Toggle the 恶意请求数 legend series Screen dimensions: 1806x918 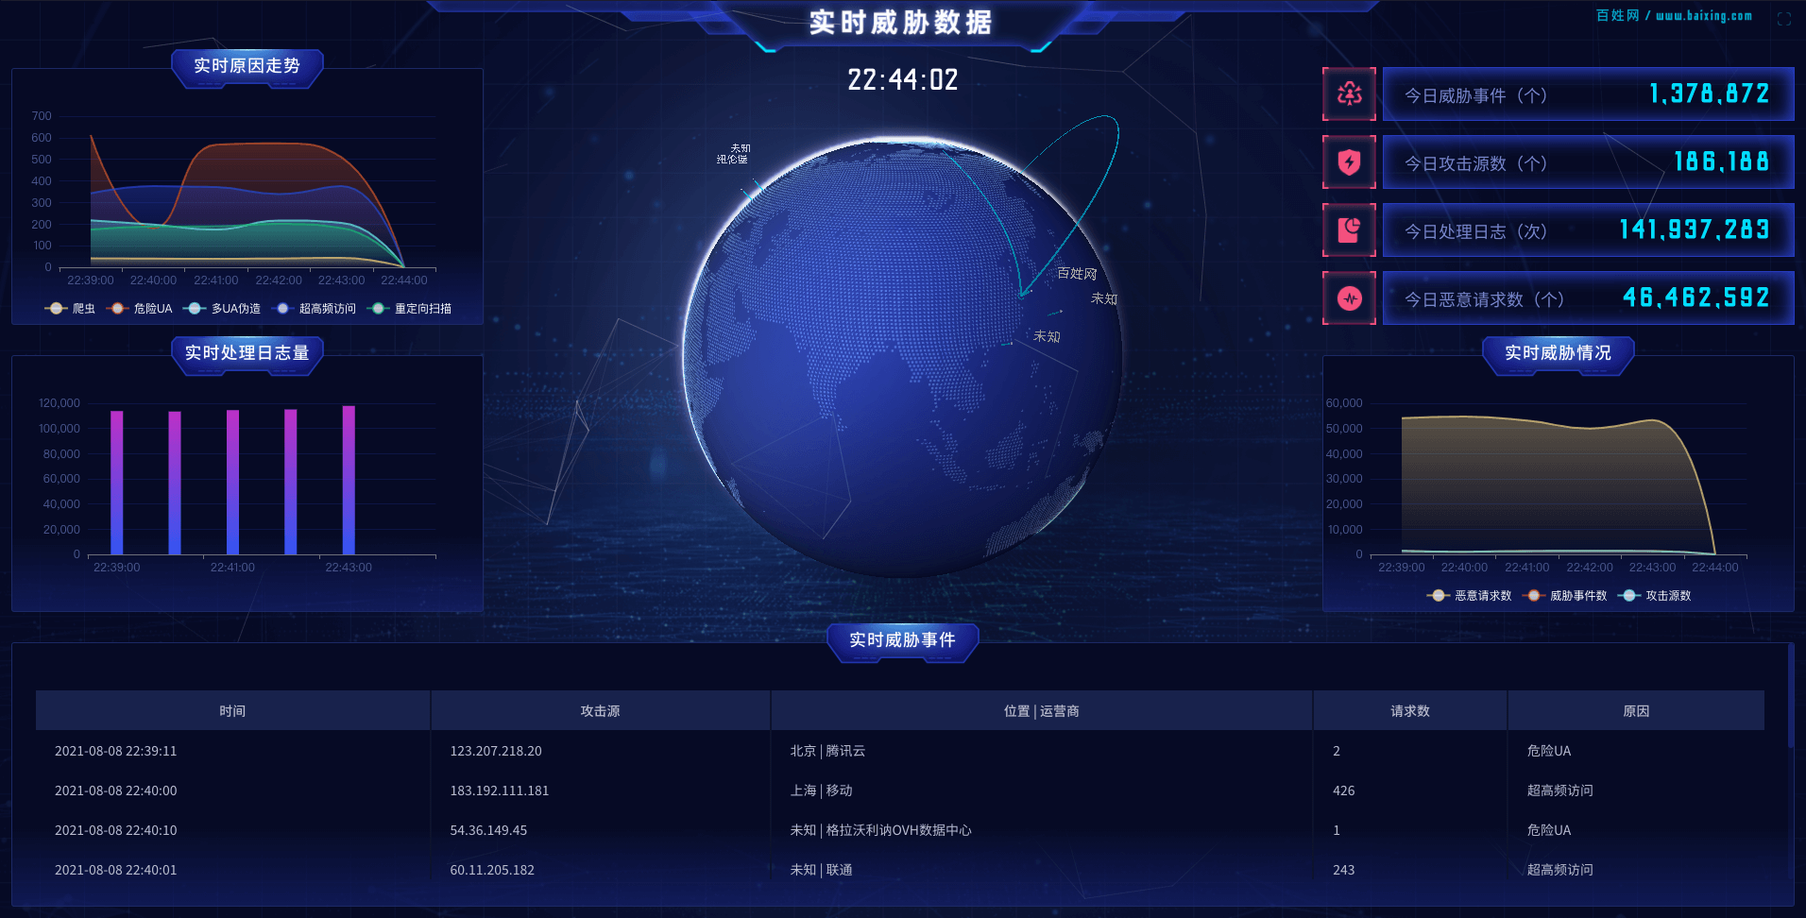[1469, 596]
